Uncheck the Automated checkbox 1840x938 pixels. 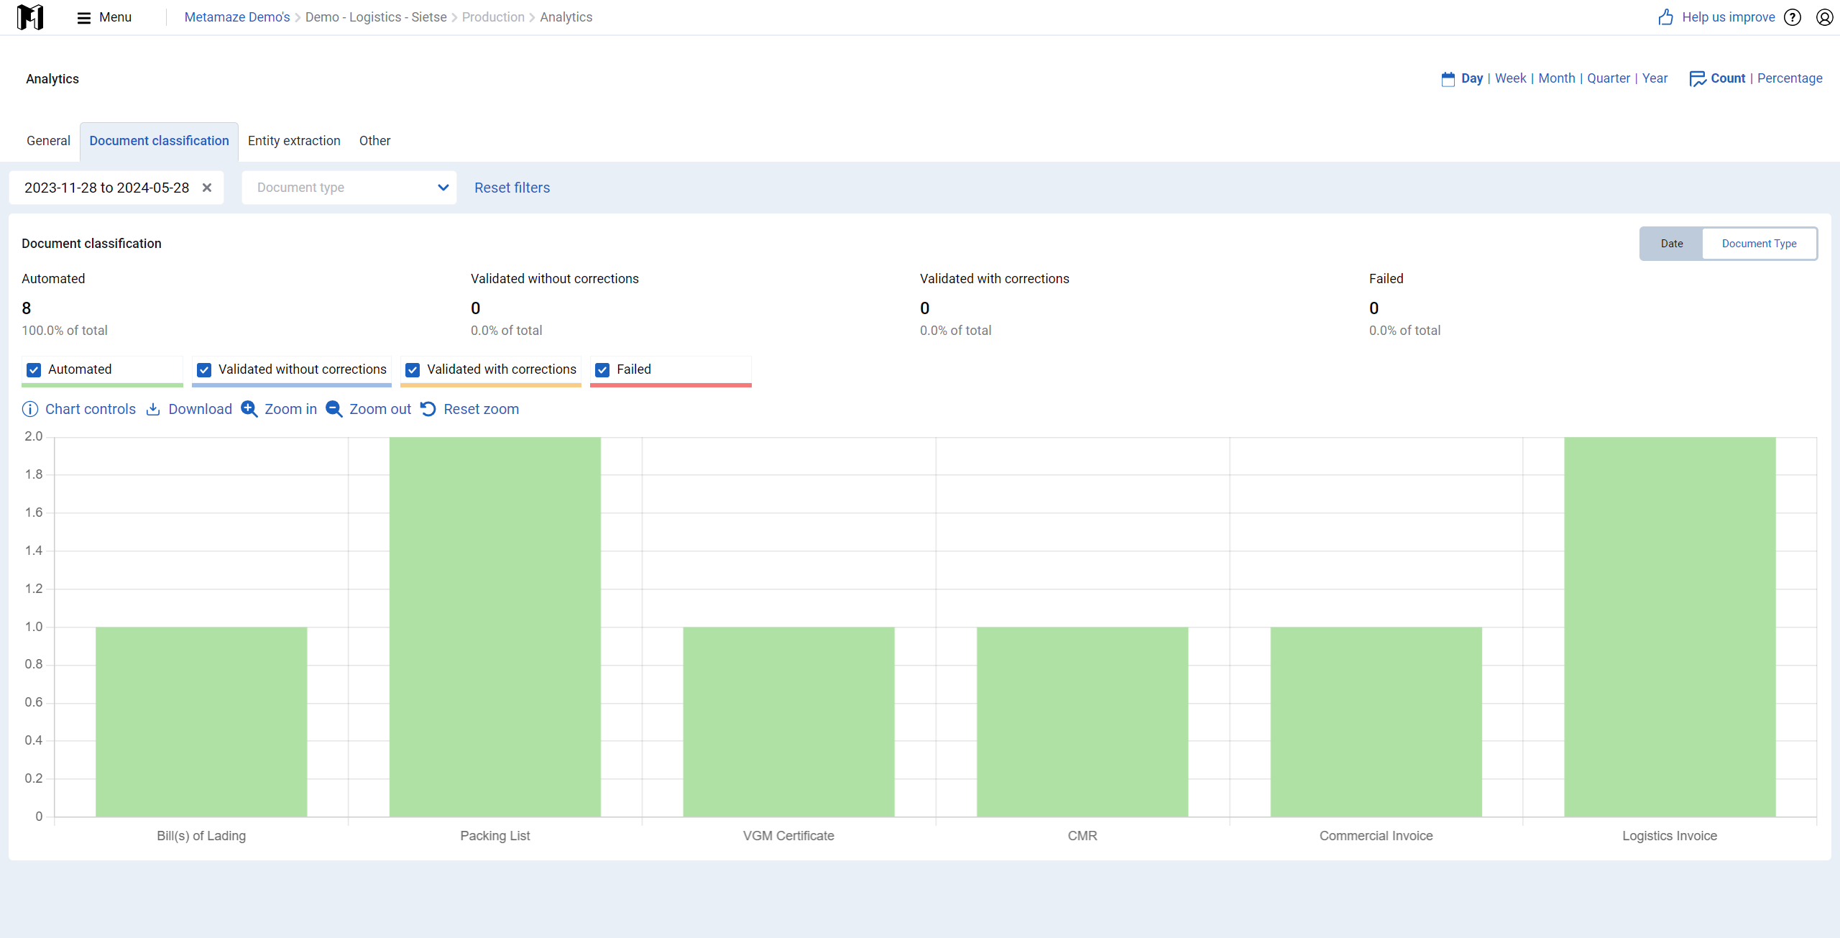coord(34,369)
